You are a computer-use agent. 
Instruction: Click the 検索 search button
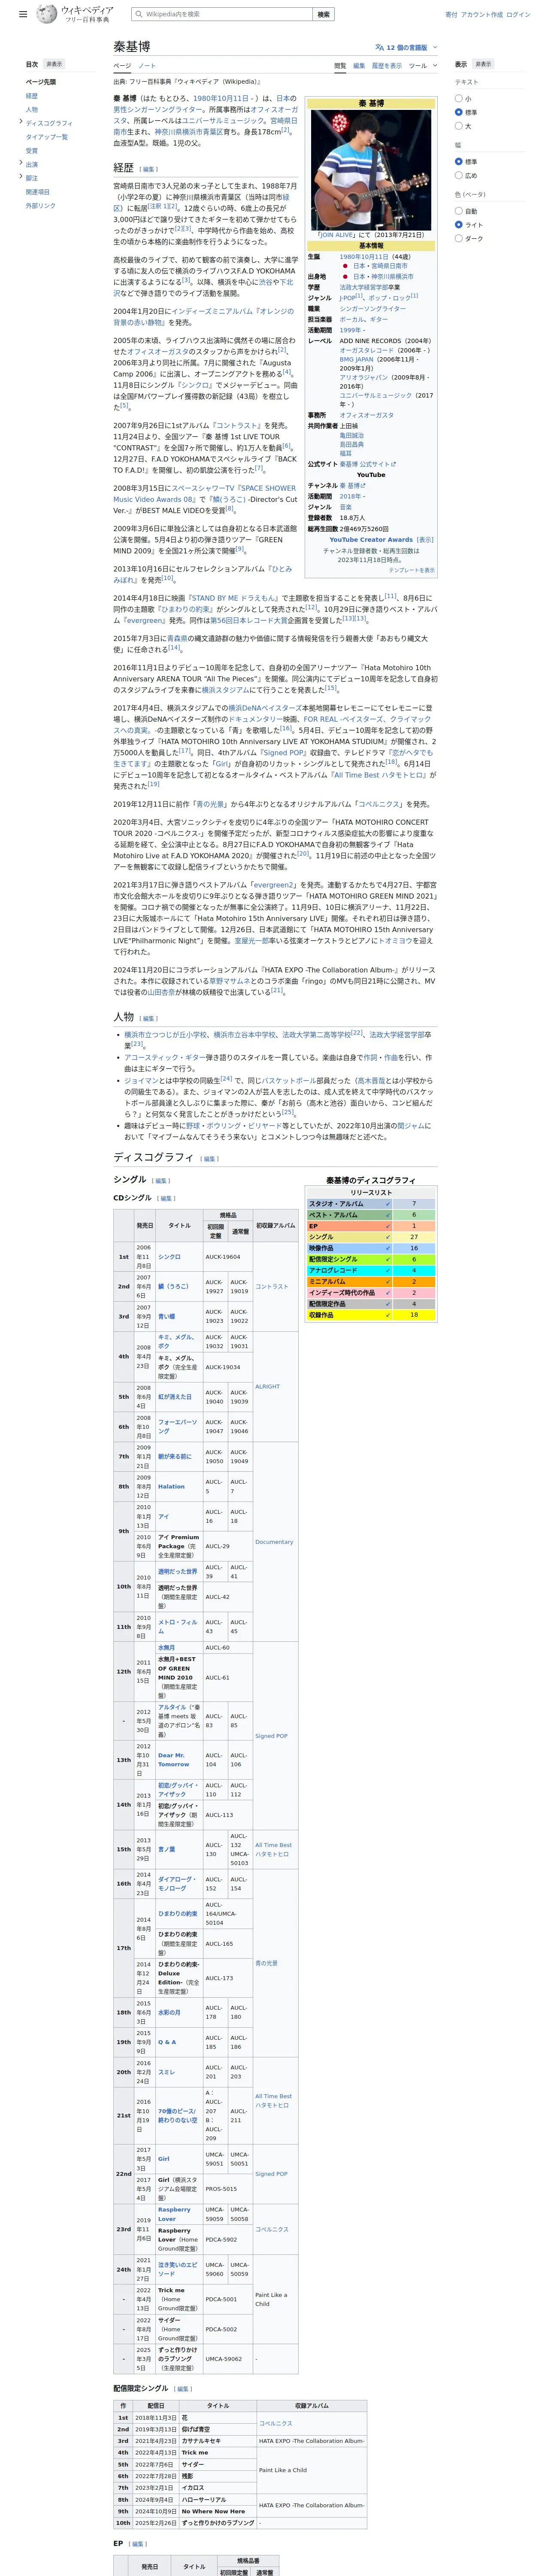click(x=323, y=14)
